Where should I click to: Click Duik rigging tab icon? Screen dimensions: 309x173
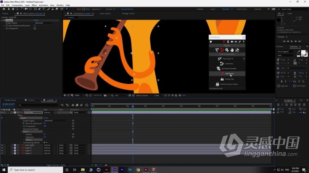(x=224, y=41)
